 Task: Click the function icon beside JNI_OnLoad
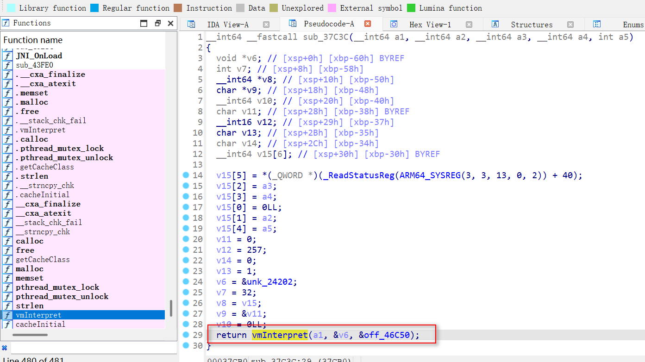point(7,56)
